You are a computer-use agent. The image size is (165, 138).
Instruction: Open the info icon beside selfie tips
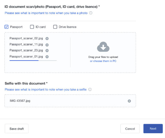pos(90,89)
